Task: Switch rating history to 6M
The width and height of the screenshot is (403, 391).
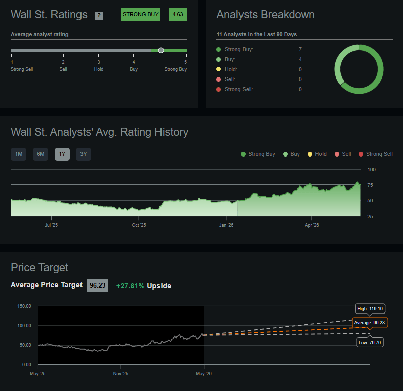Action: (x=40, y=154)
